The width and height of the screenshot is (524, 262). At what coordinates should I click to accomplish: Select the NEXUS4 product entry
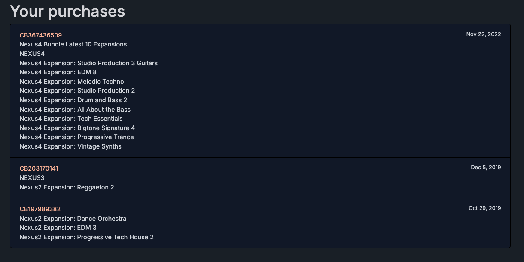click(x=32, y=54)
